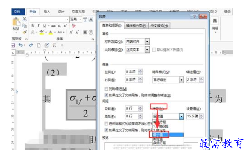Apply strikethrough with abc icon
247x156 pixels.
53,26
